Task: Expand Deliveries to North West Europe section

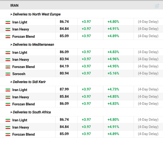Action: click(x=35, y=14)
